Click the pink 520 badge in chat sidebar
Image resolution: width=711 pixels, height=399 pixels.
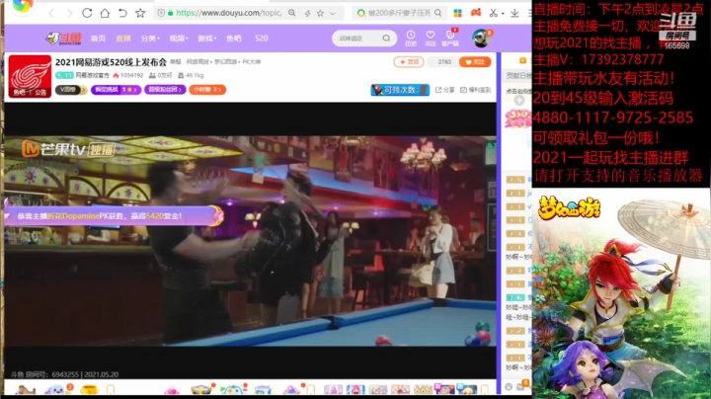tap(517, 119)
